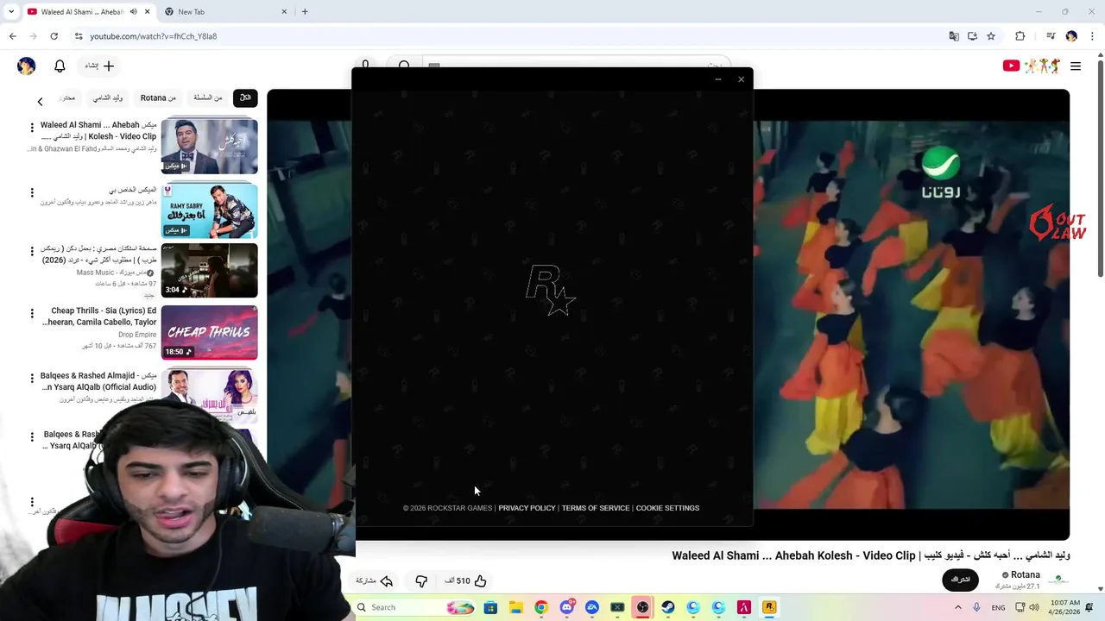Open Rockstar Games Launcher taskbar icon
The image size is (1105, 621).
pos(768,607)
